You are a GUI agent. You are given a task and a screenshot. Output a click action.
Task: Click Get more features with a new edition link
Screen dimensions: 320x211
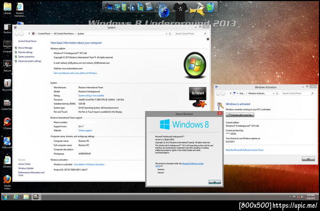[x=75, y=73]
